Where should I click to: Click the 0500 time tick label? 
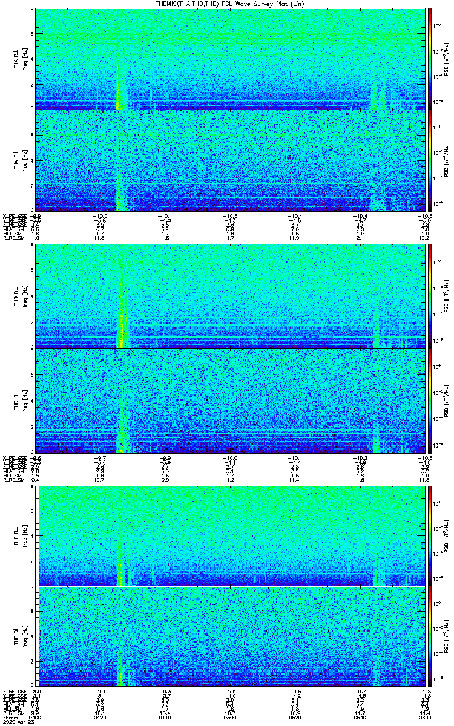pos(229,718)
